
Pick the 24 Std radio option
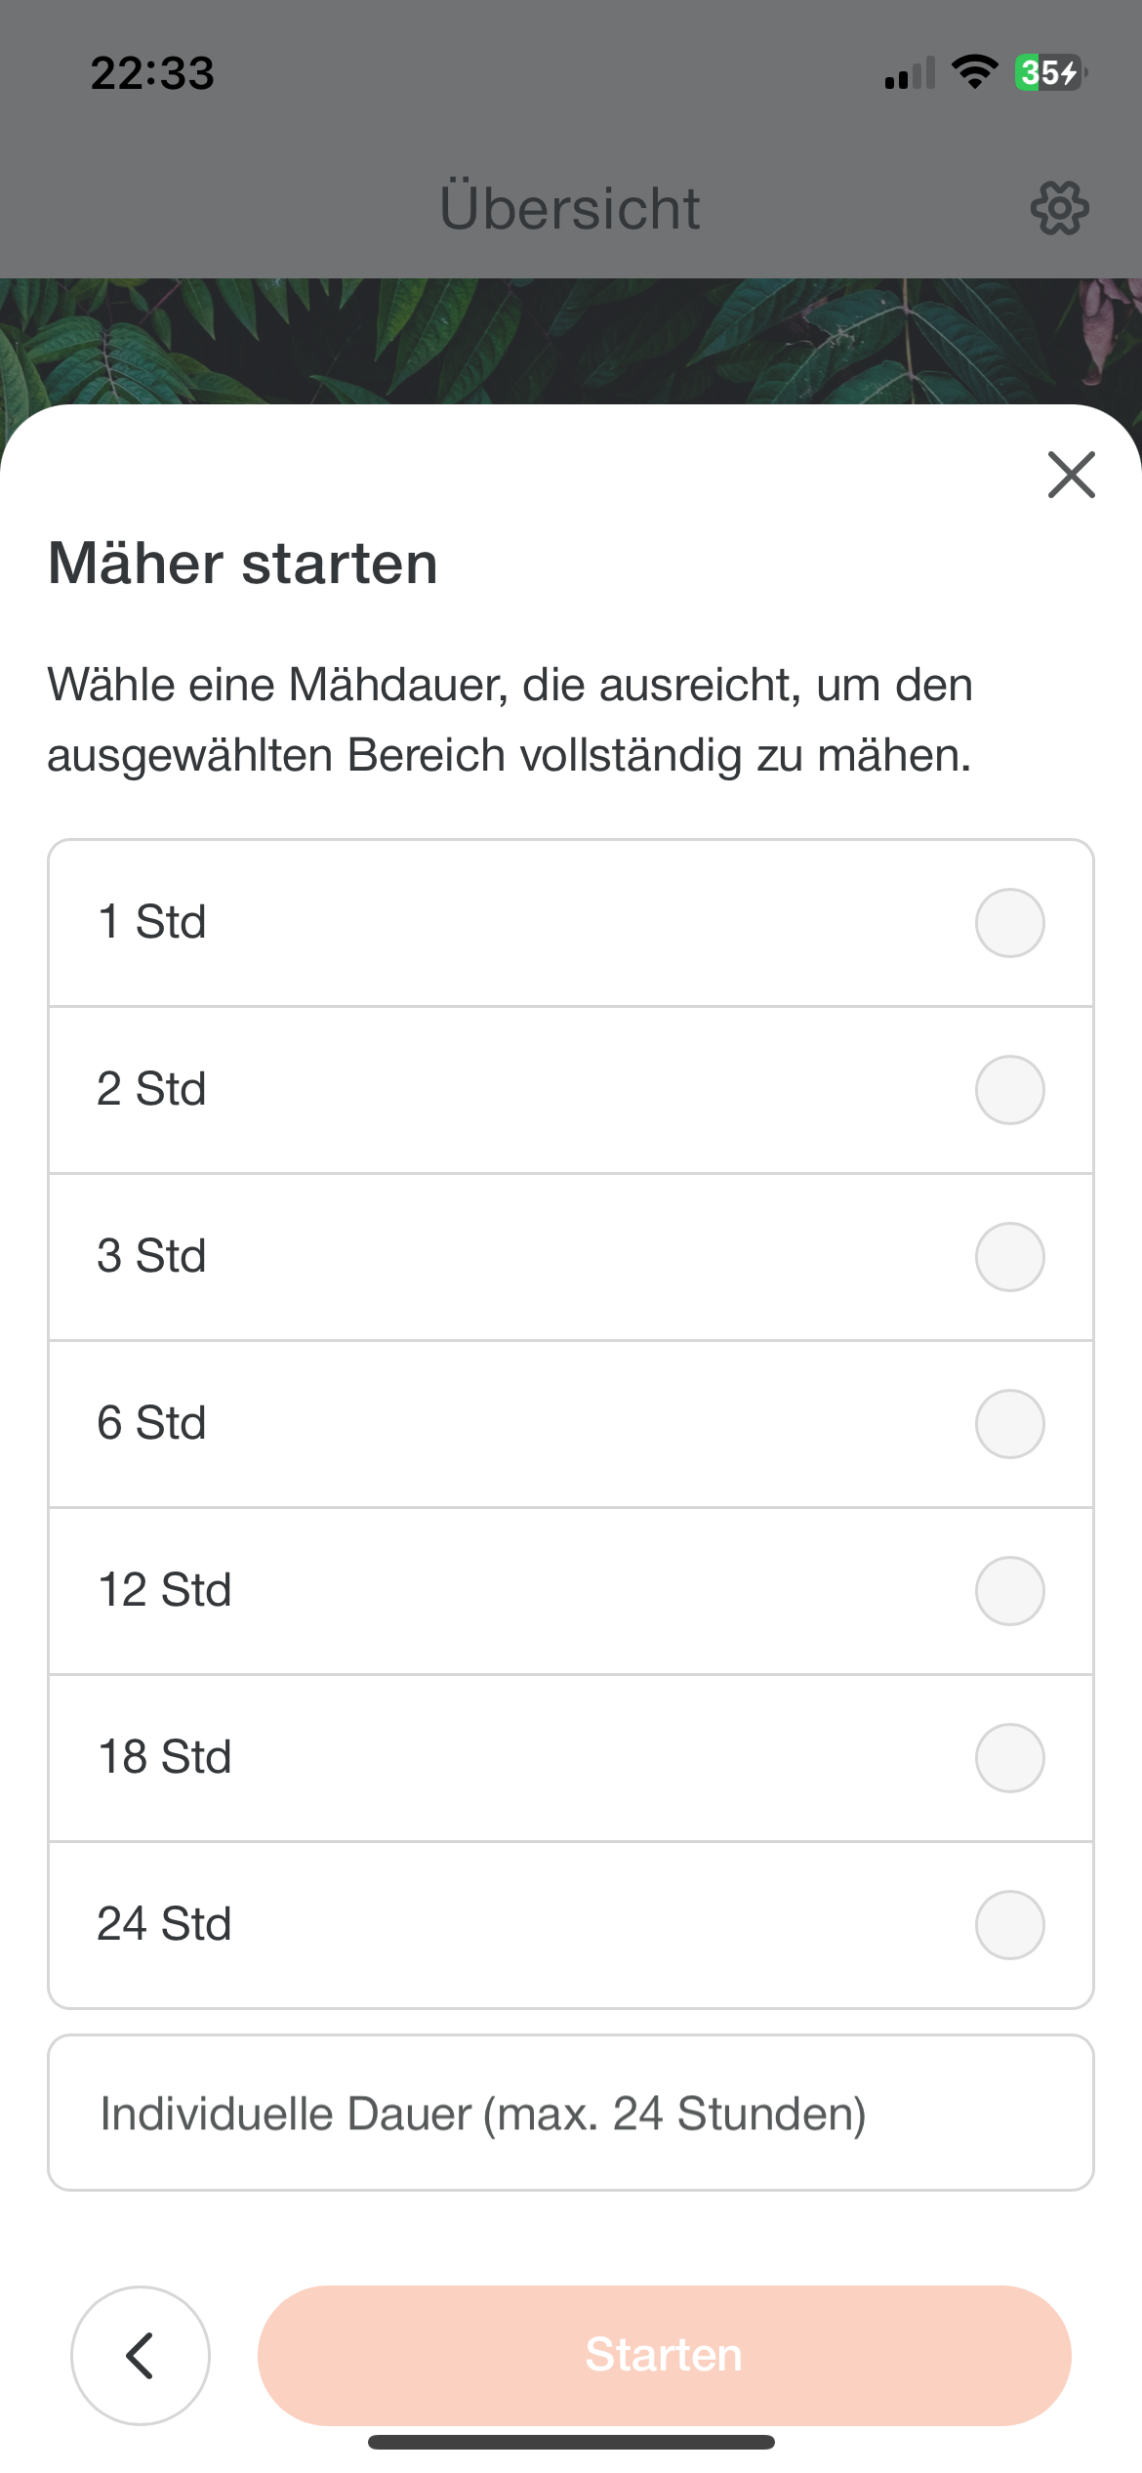[1009, 1925]
